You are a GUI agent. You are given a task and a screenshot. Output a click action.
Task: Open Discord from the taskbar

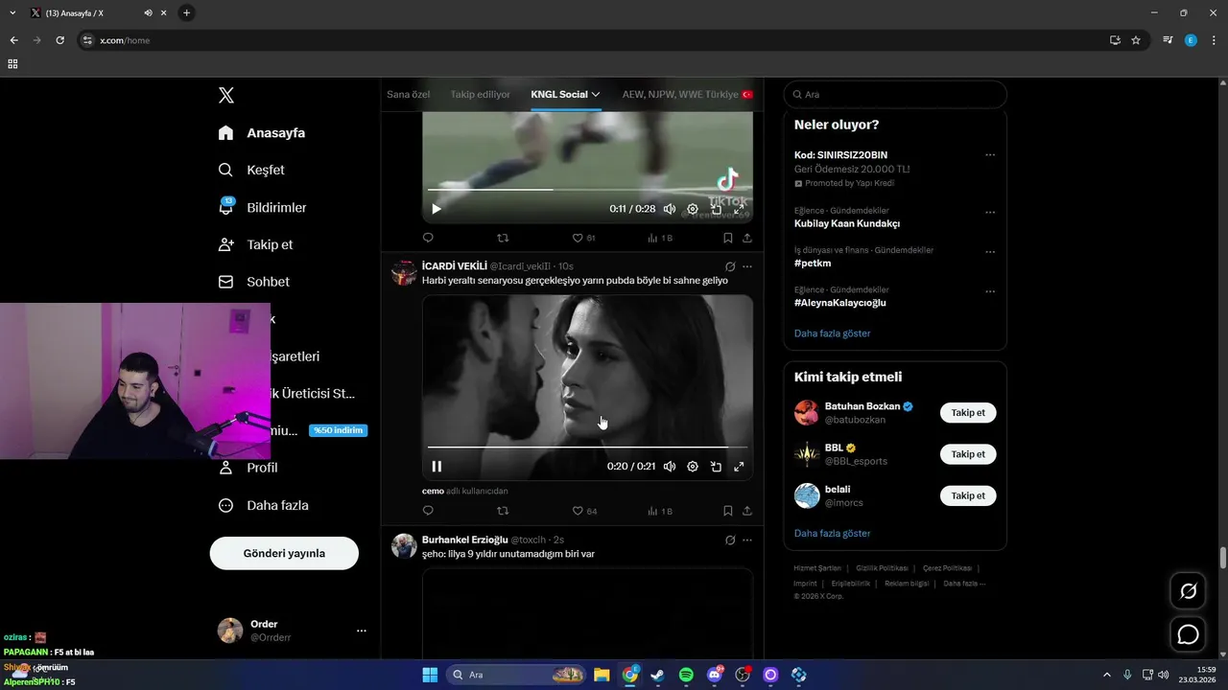[715, 675]
